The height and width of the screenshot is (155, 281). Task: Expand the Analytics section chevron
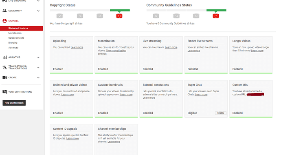click(38, 58)
